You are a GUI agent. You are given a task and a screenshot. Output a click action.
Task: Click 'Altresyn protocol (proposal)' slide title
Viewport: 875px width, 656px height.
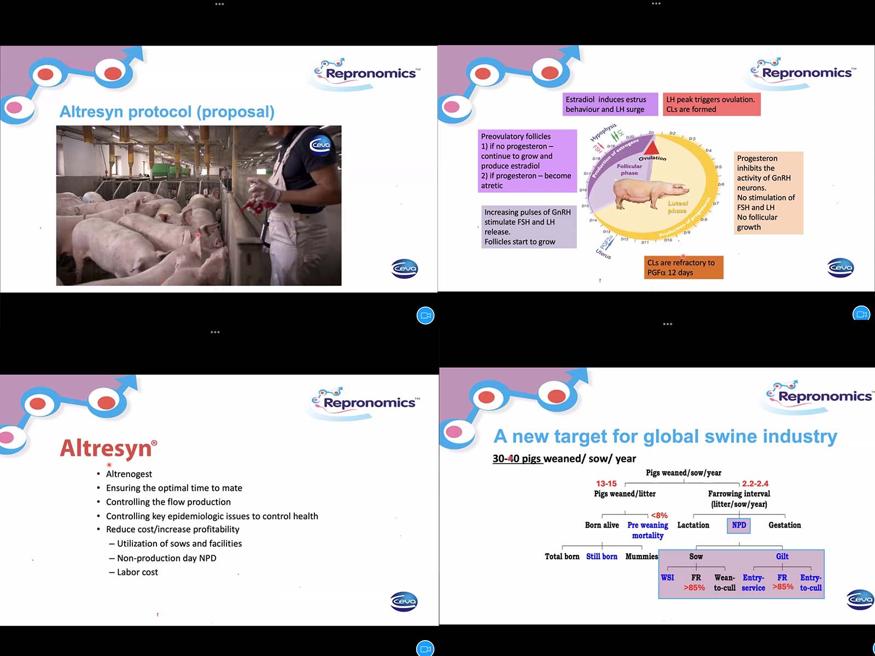click(x=167, y=112)
